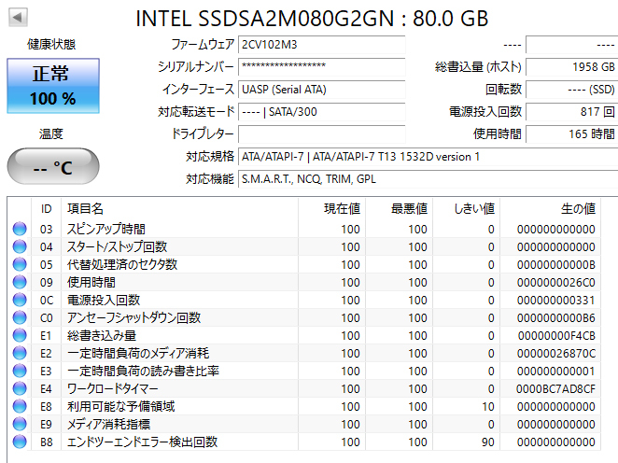618x463 pixels.
Task: Click the 生の値 column header
Action: pyautogui.click(x=550, y=208)
